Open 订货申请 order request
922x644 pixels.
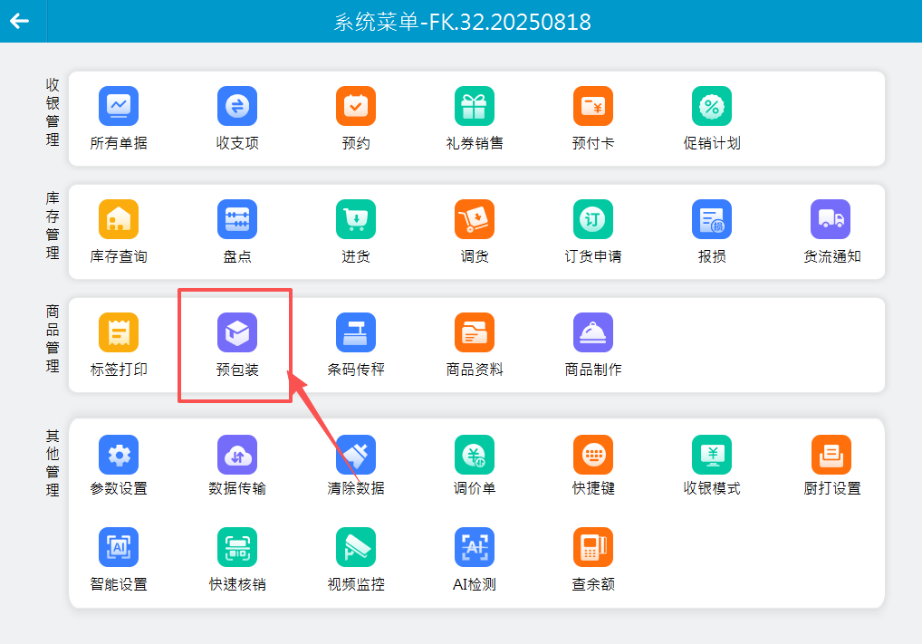tap(593, 220)
